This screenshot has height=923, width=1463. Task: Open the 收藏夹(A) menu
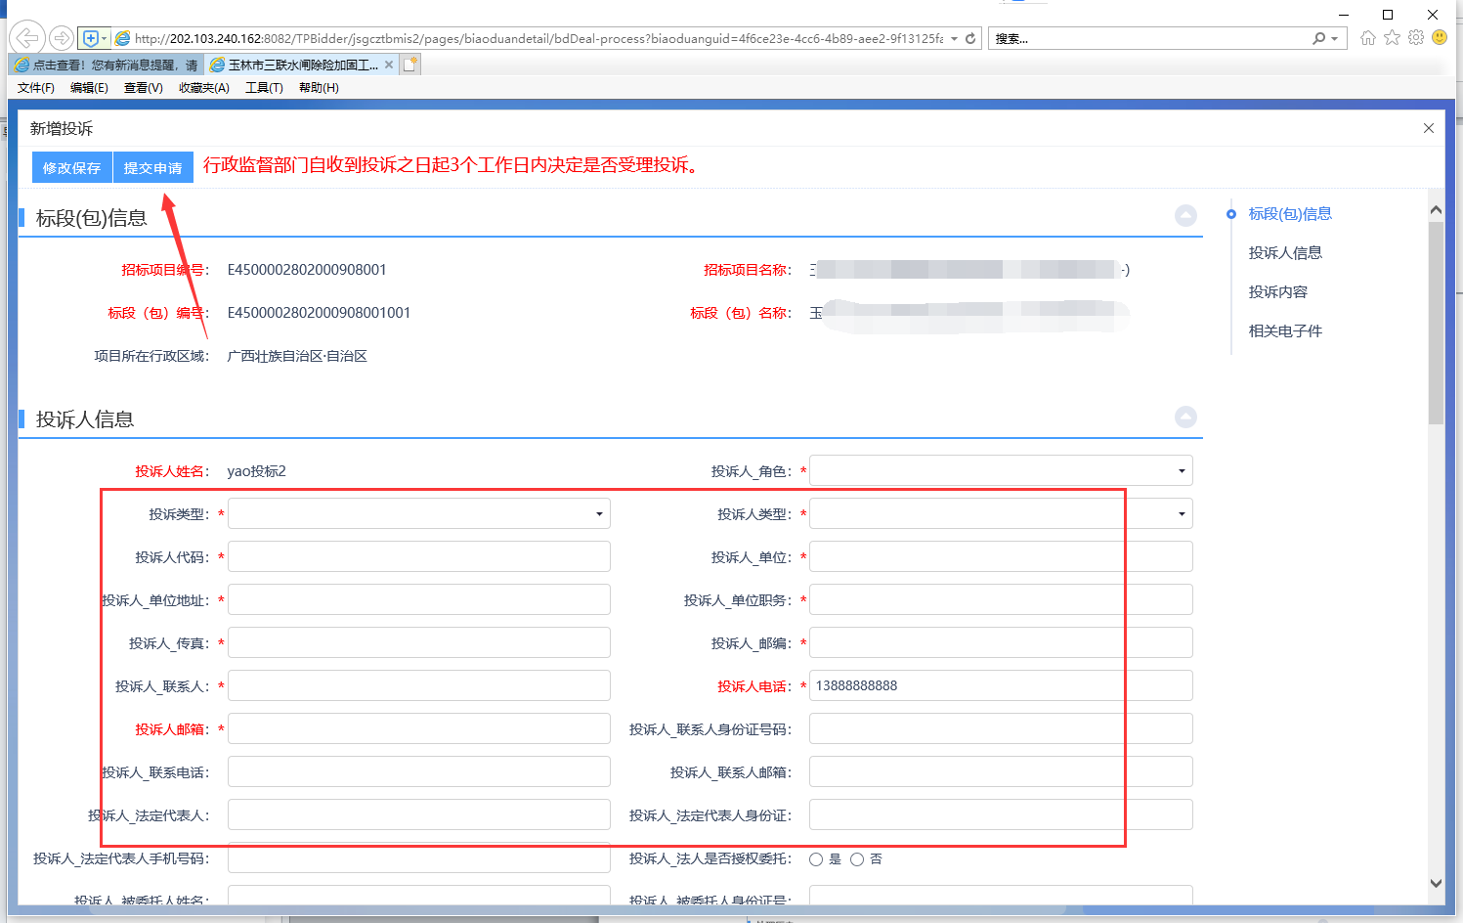pyautogui.click(x=203, y=88)
